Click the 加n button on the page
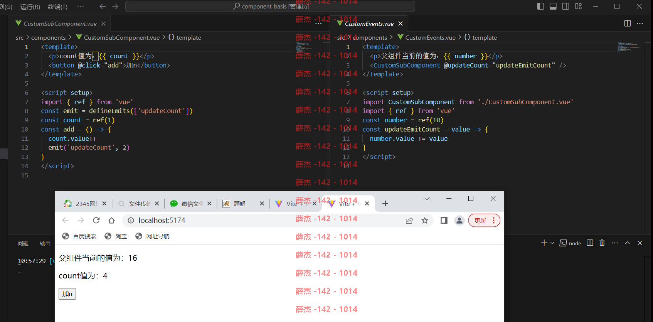 pos(67,294)
